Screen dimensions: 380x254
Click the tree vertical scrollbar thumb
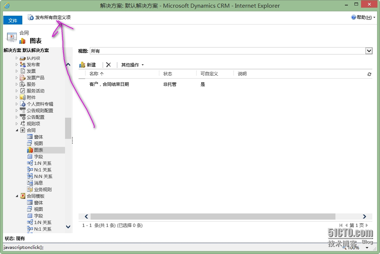click(x=68, y=128)
